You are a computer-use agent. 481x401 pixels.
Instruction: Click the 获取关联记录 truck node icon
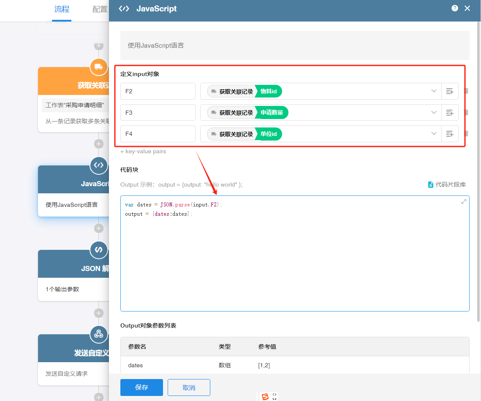(x=98, y=67)
